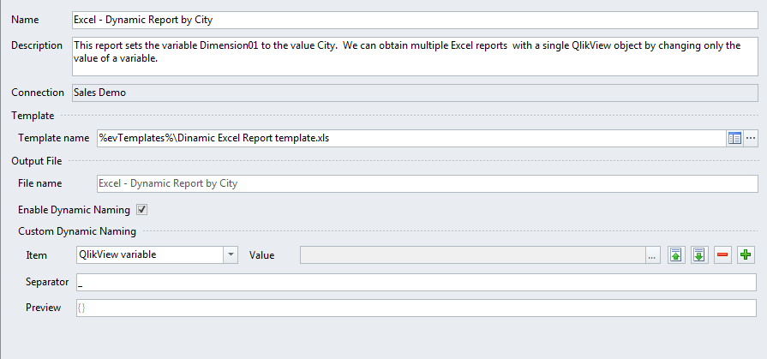
Task: Click the disabled Value field
Action: [x=472, y=255]
